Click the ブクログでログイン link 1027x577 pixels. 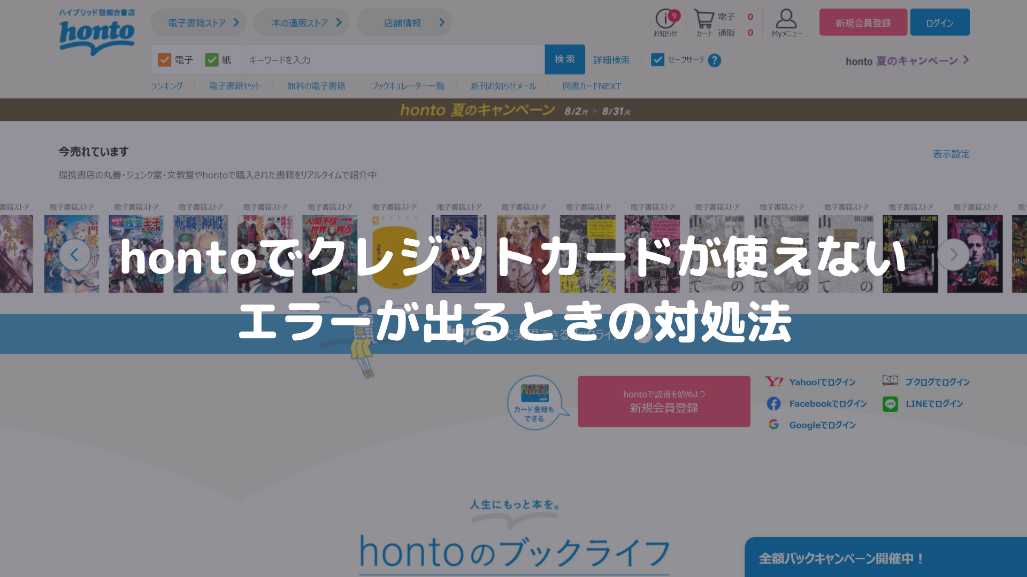(x=937, y=382)
